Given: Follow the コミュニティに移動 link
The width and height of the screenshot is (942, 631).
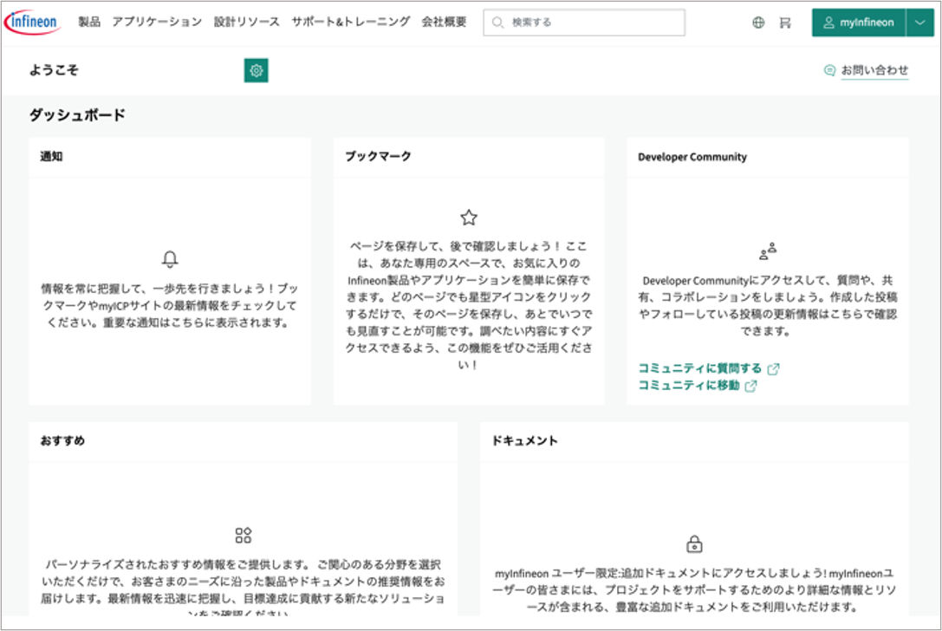Looking at the screenshot, I should click(x=689, y=386).
